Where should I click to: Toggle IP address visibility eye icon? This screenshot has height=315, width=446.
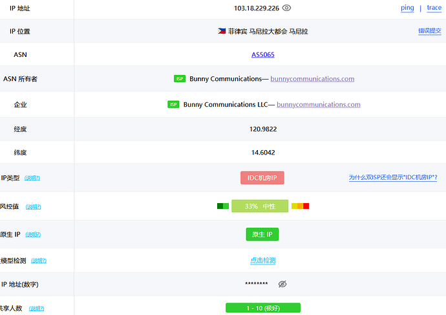tap(286, 8)
